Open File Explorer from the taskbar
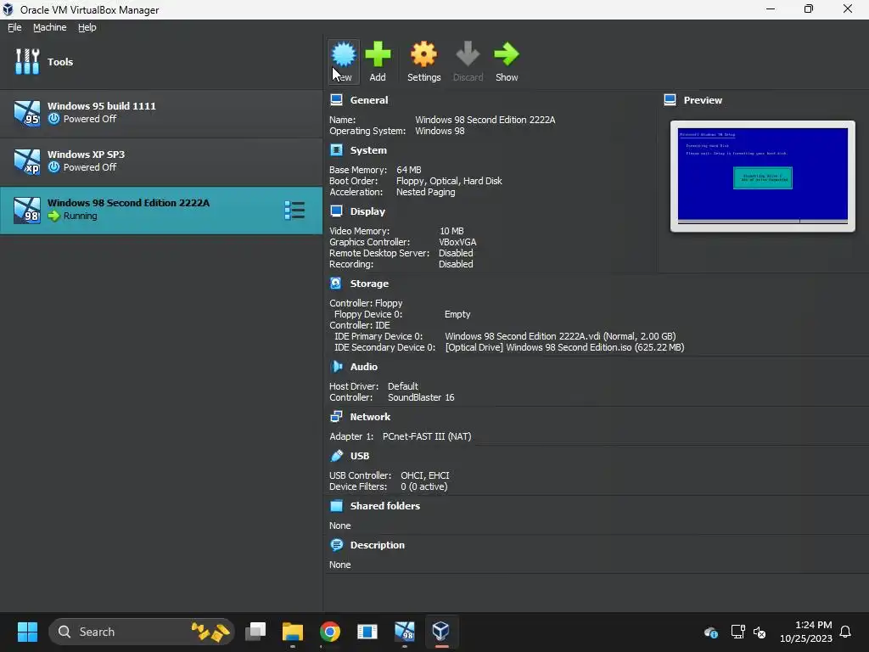 (x=293, y=632)
